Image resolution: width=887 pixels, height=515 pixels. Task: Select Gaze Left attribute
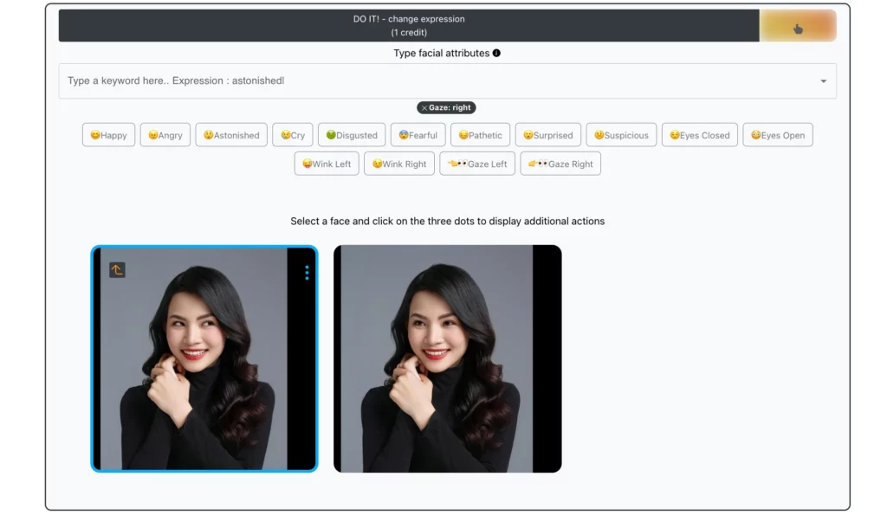(477, 164)
